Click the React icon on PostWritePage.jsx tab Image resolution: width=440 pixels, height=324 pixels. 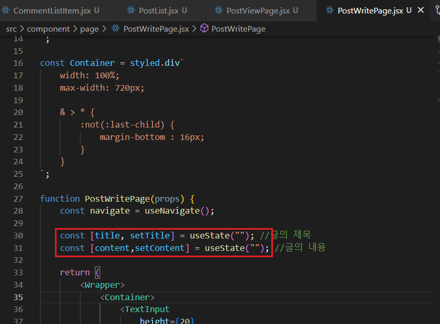click(x=329, y=10)
